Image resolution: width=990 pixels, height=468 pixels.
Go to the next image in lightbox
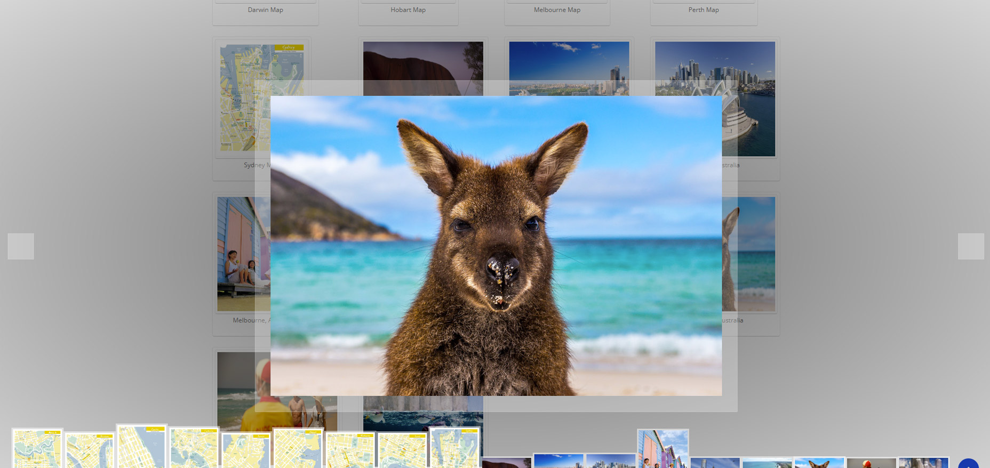point(971,246)
